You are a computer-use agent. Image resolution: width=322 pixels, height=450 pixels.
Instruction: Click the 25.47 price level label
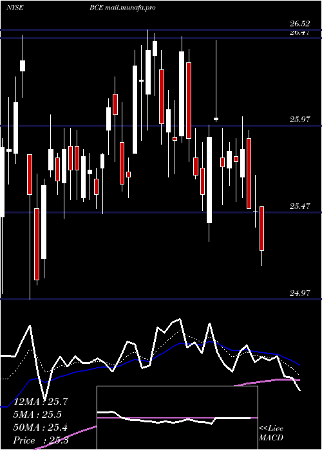(300, 206)
